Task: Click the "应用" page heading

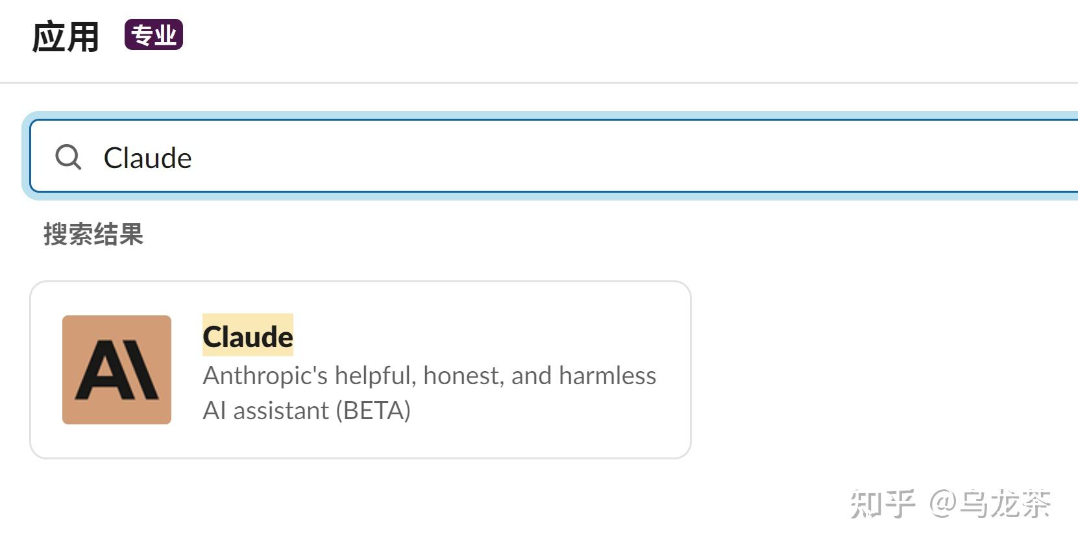Action: click(x=66, y=37)
